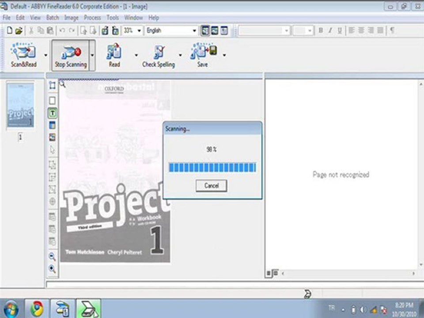Toggle the second window layout view button
Viewport: 424px width, 318px height.
[215, 30]
